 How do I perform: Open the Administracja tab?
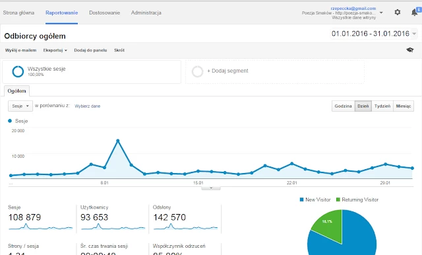(x=146, y=13)
